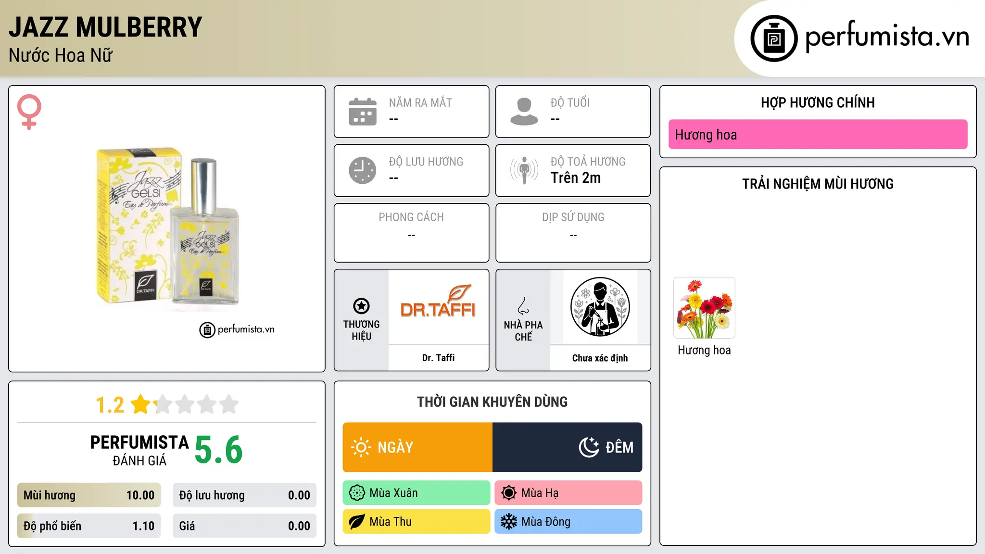Screen dimensions: 985x554
Task: Click the star badge icon above Thương hiệu
Action: coord(361,305)
